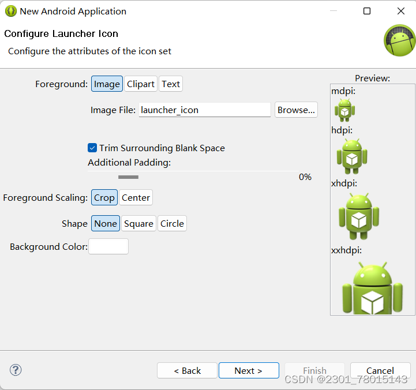Click Browse... to pick image file
The height and width of the screenshot is (390, 416).
(296, 110)
